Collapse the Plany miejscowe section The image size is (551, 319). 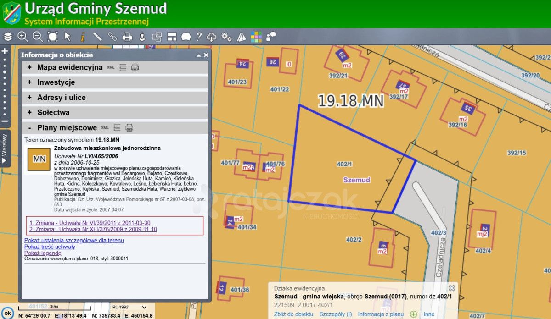tap(30, 127)
